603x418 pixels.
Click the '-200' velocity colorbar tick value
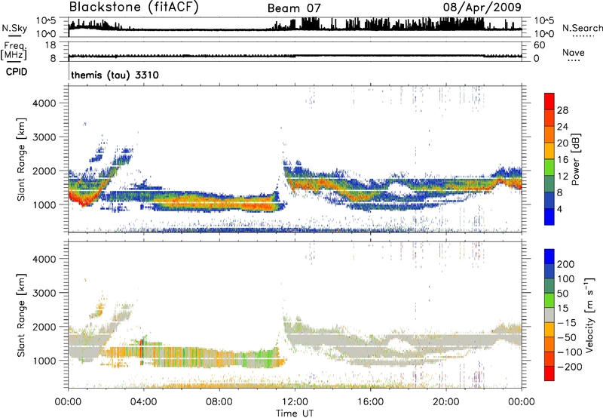[x=570, y=367]
